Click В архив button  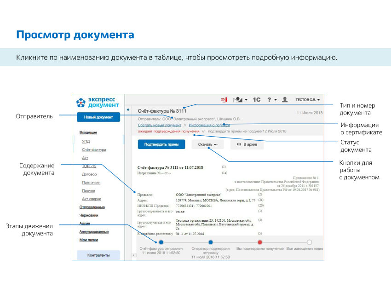pyautogui.click(x=247, y=144)
